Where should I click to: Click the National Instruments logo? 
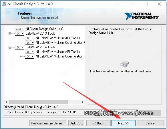[142, 16]
